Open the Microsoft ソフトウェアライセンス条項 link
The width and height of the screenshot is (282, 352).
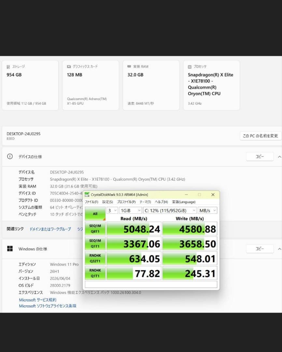[48, 306]
